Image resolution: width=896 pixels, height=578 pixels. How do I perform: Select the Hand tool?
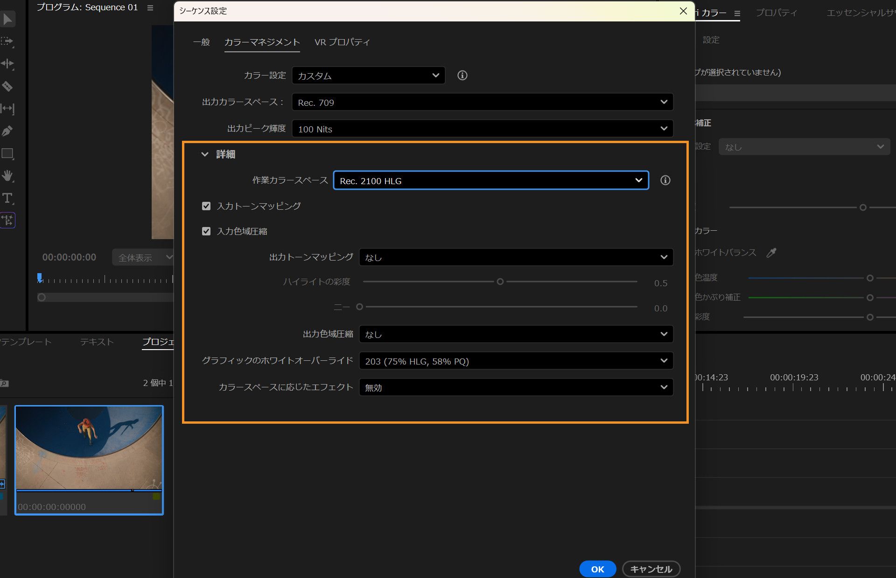[7, 176]
